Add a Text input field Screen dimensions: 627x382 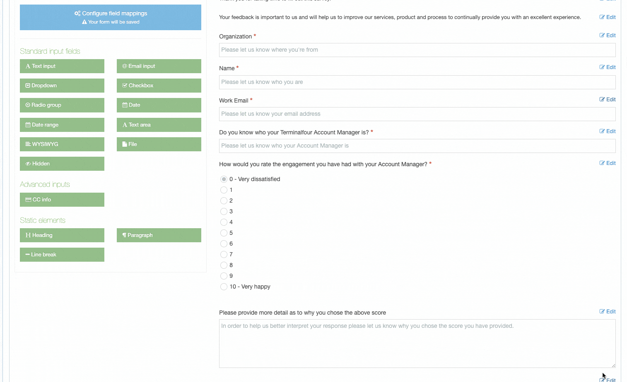(x=62, y=66)
